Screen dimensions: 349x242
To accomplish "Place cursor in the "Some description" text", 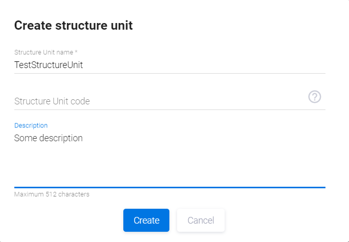I will point(49,138).
